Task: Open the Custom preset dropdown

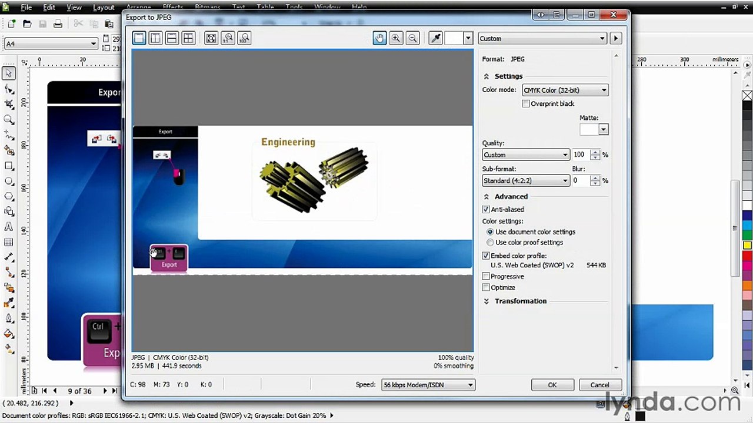Action: (542, 38)
